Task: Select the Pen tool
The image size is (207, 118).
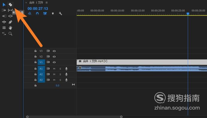Action: coord(10,22)
